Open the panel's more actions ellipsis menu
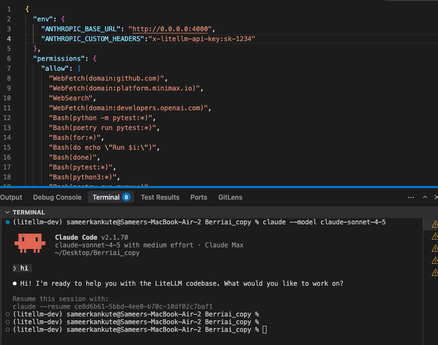Screen dimensions: 438x345 coord(411,197)
